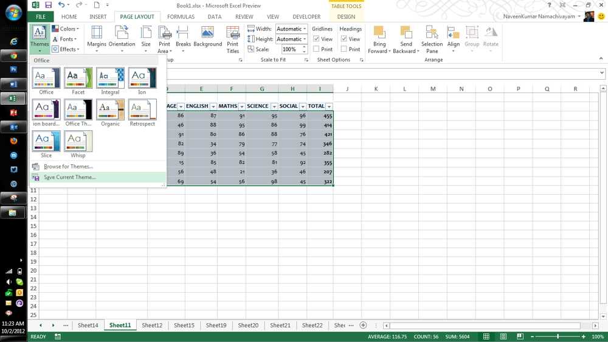Open the Selection Pane
The height and width of the screenshot is (342, 608).
point(432,38)
